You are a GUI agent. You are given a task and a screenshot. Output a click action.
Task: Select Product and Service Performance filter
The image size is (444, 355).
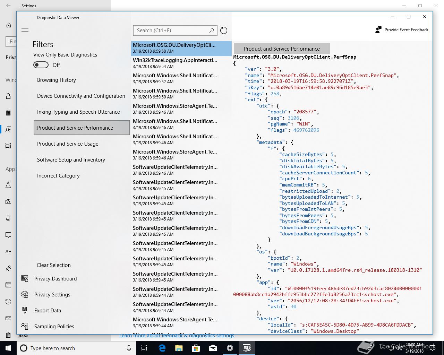point(82,128)
